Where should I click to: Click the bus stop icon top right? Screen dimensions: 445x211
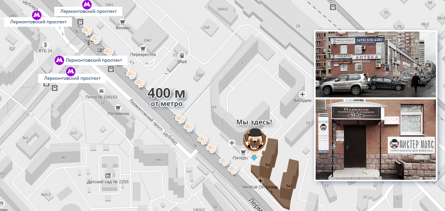333,7
